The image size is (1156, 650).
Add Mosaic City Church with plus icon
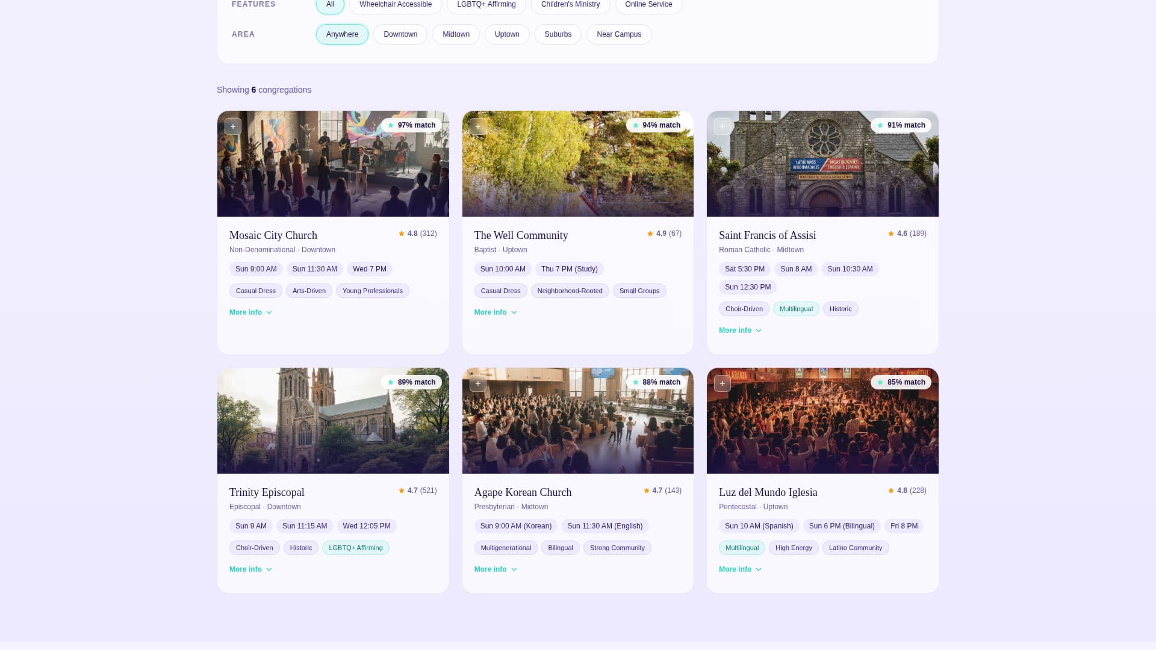pyautogui.click(x=233, y=126)
